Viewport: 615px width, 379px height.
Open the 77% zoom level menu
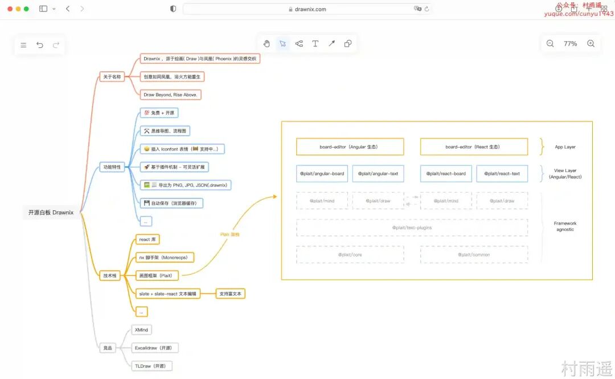pyautogui.click(x=570, y=43)
